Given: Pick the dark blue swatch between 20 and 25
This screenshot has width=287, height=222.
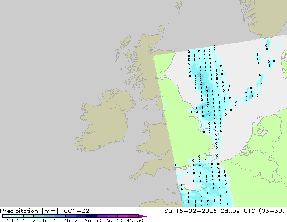Looking at the screenshot, I should (x=81, y=216).
